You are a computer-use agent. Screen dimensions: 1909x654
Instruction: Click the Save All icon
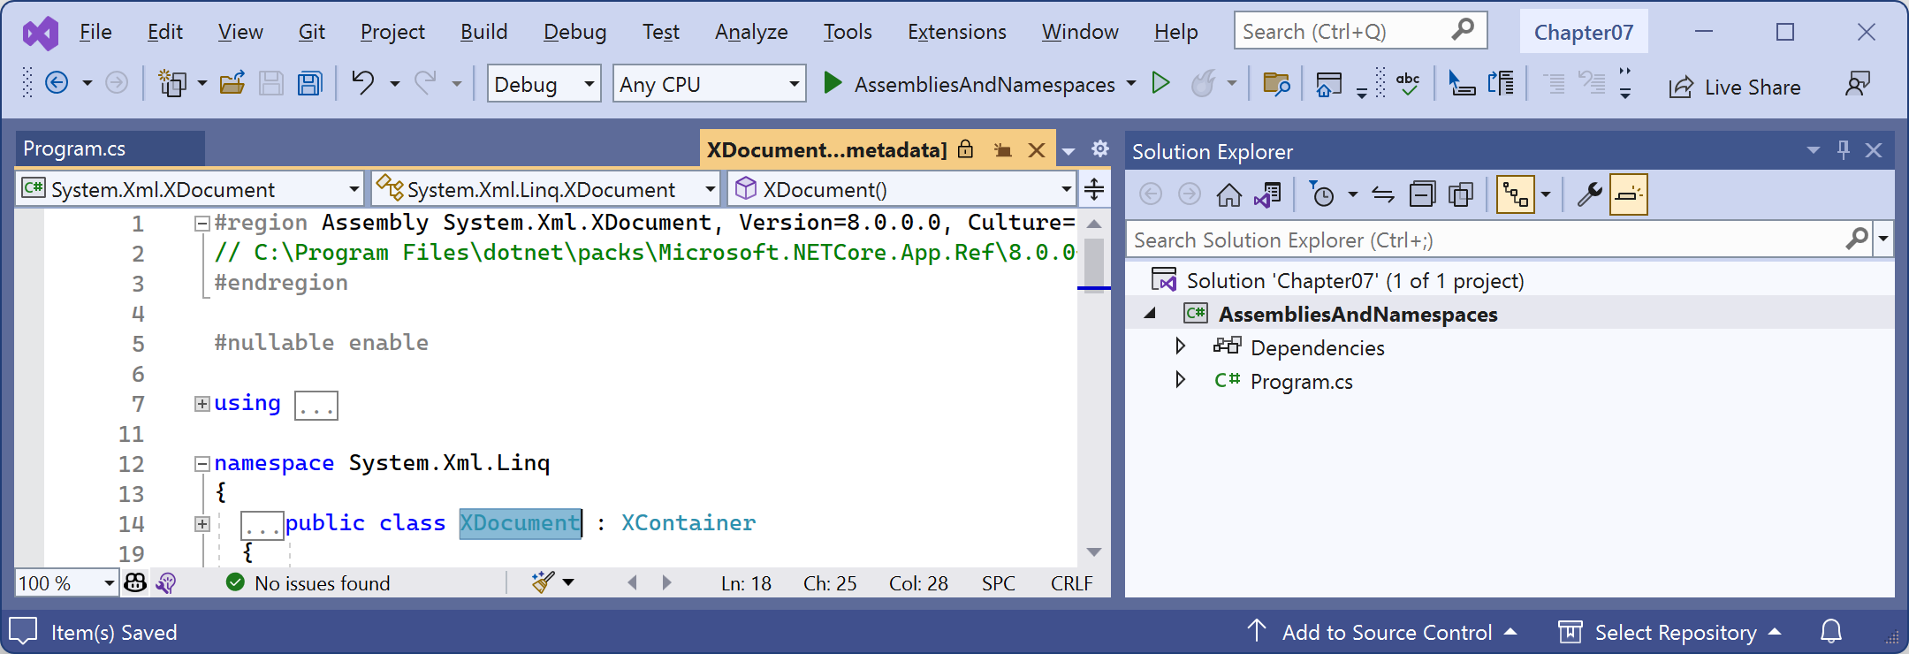point(309,83)
